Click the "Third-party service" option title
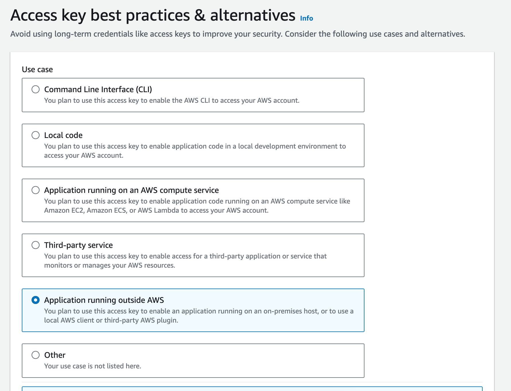 tap(78, 245)
